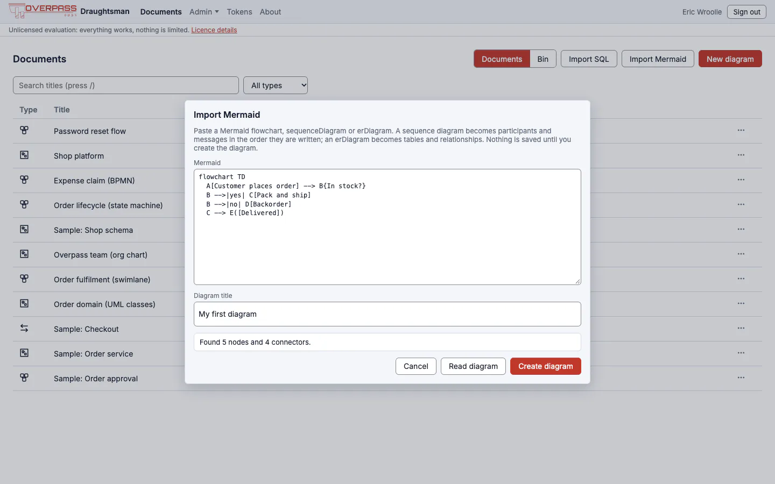Open the Sample: Shop schema document

(x=93, y=230)
